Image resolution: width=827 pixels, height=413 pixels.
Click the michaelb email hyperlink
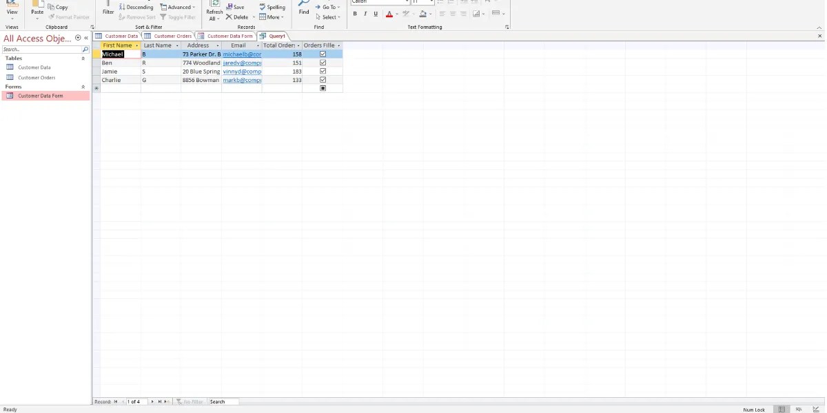(x=242, y=54)
